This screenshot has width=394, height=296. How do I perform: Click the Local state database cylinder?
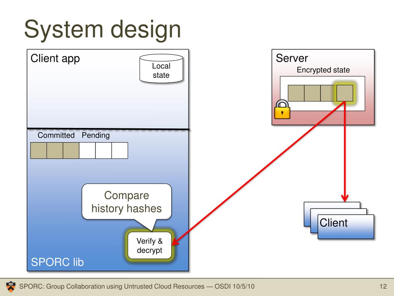[x=161, y=69]
